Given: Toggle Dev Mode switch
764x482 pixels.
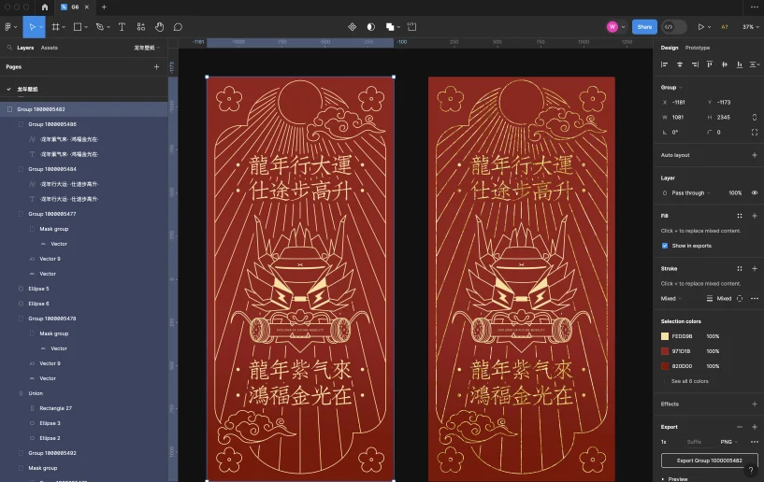Looking at the screenshot, I should pos(674,27).
